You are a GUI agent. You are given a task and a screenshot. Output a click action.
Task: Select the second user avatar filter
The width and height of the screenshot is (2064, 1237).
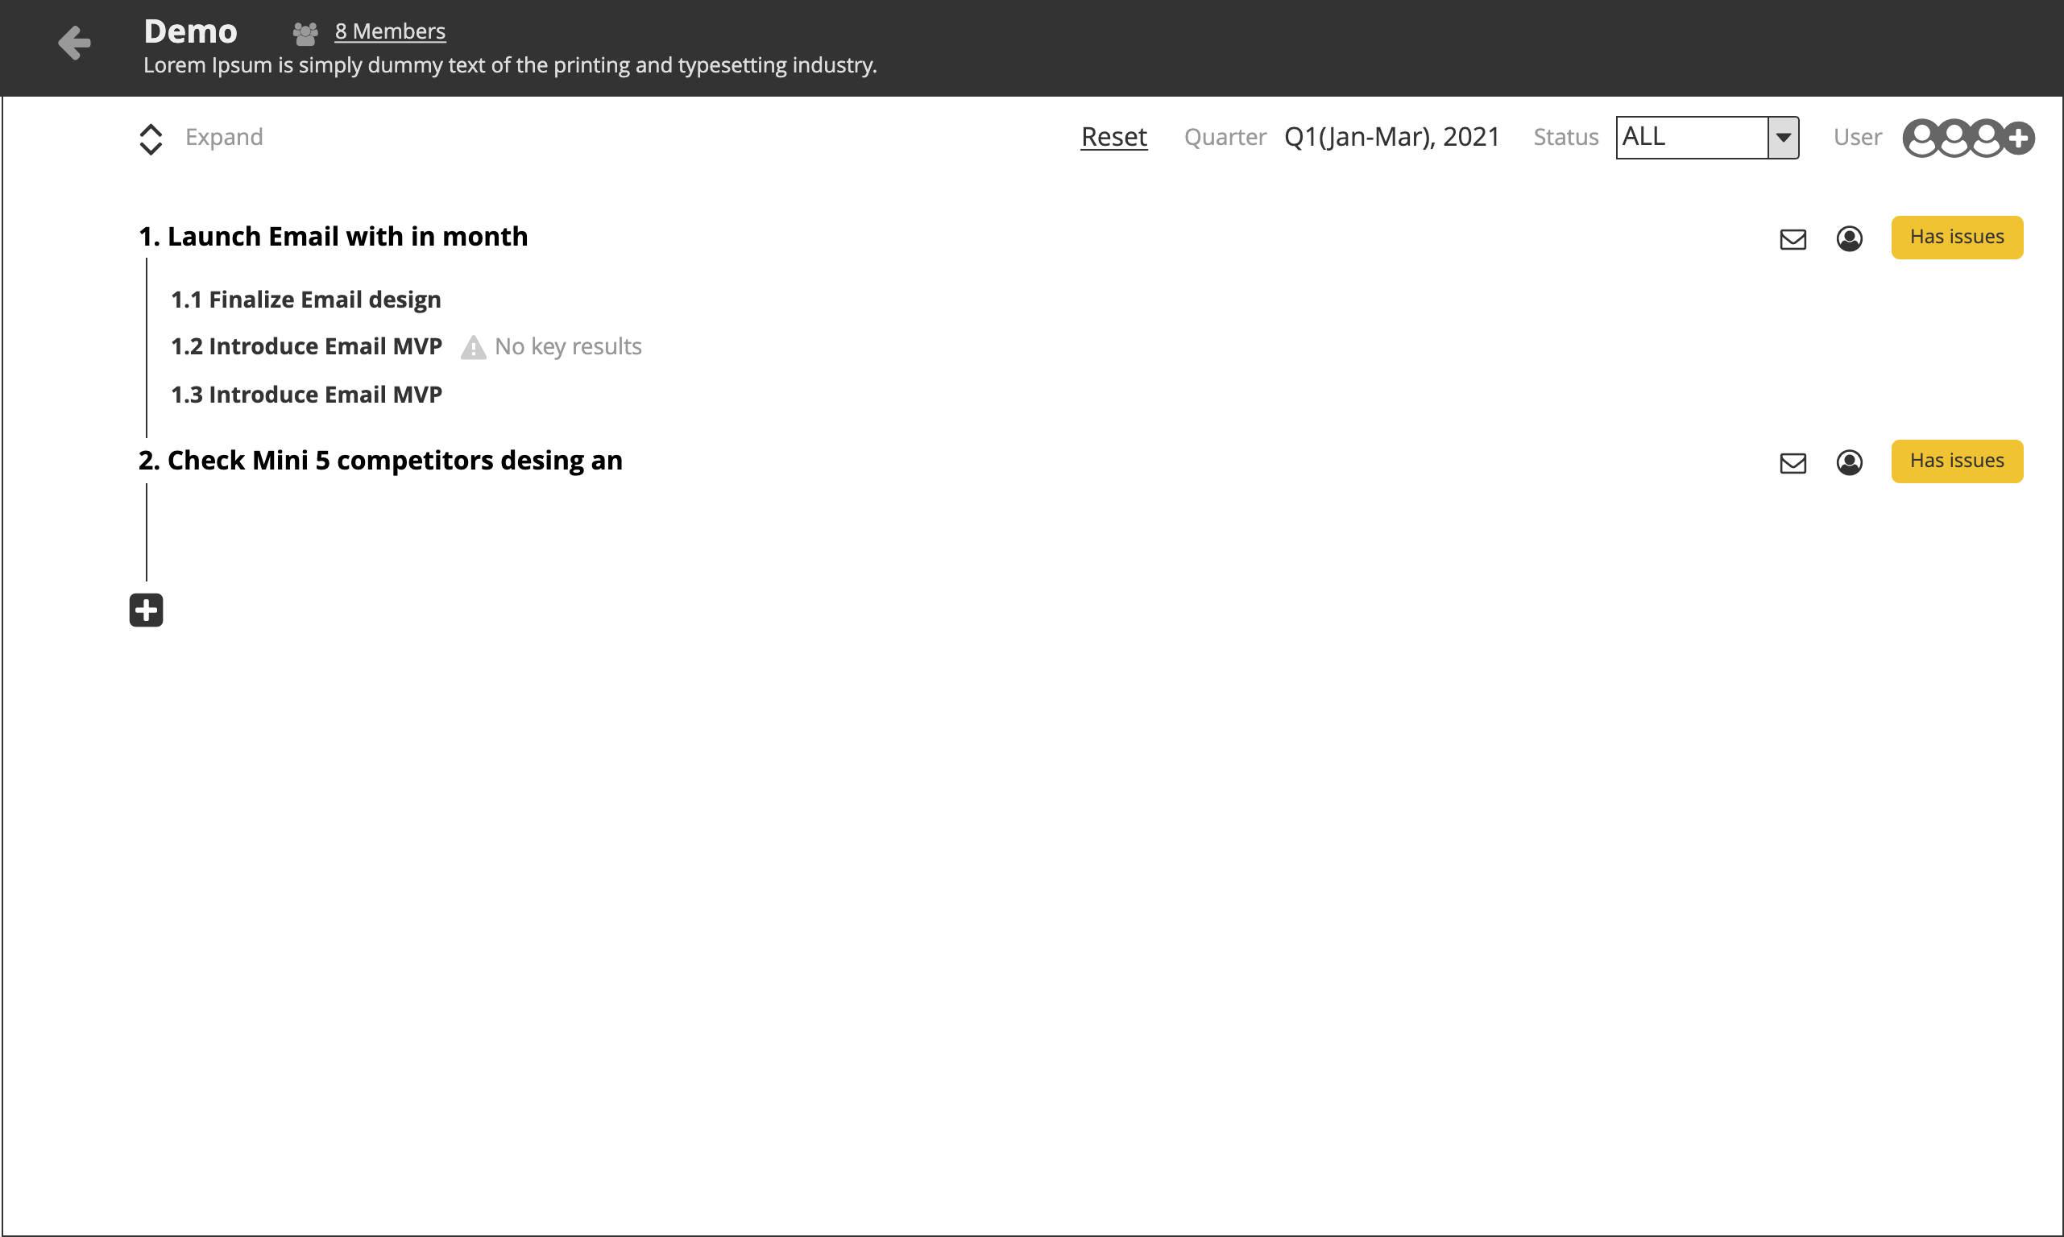tap(1953, 139)
